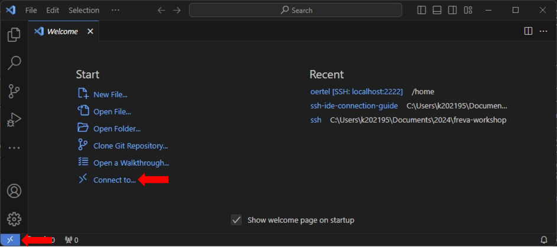Click the VS Code logo in title bar
The image size is (557, 247).
point(11,10)
